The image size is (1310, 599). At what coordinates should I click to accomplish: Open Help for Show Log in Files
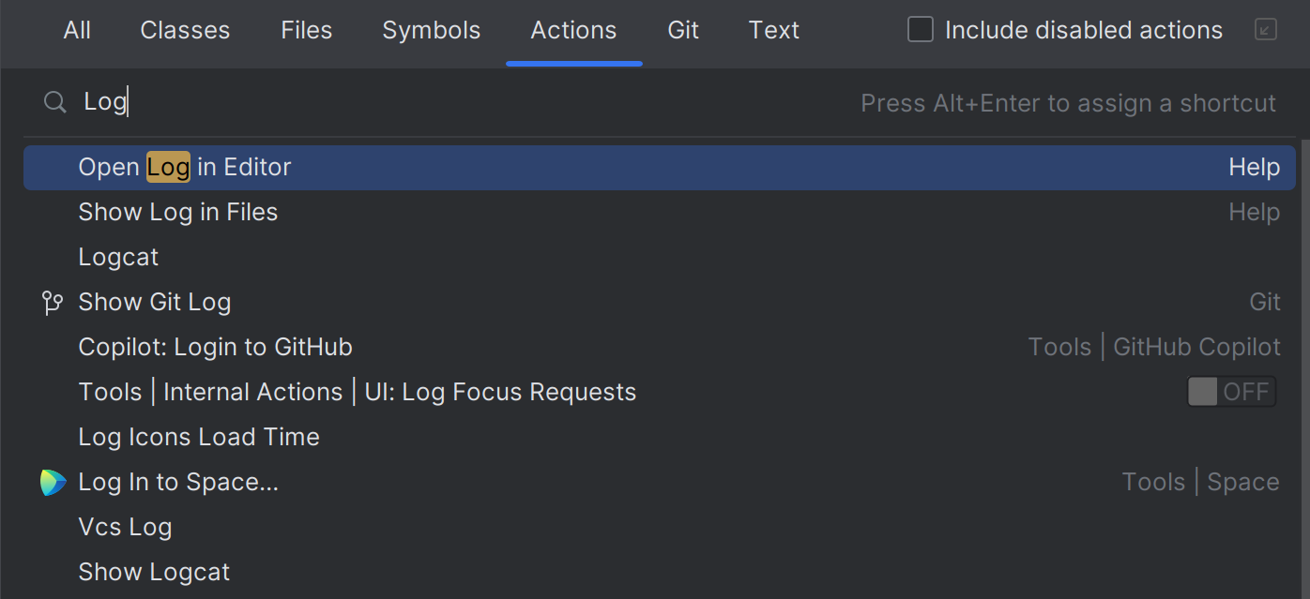click(1255, 211)
